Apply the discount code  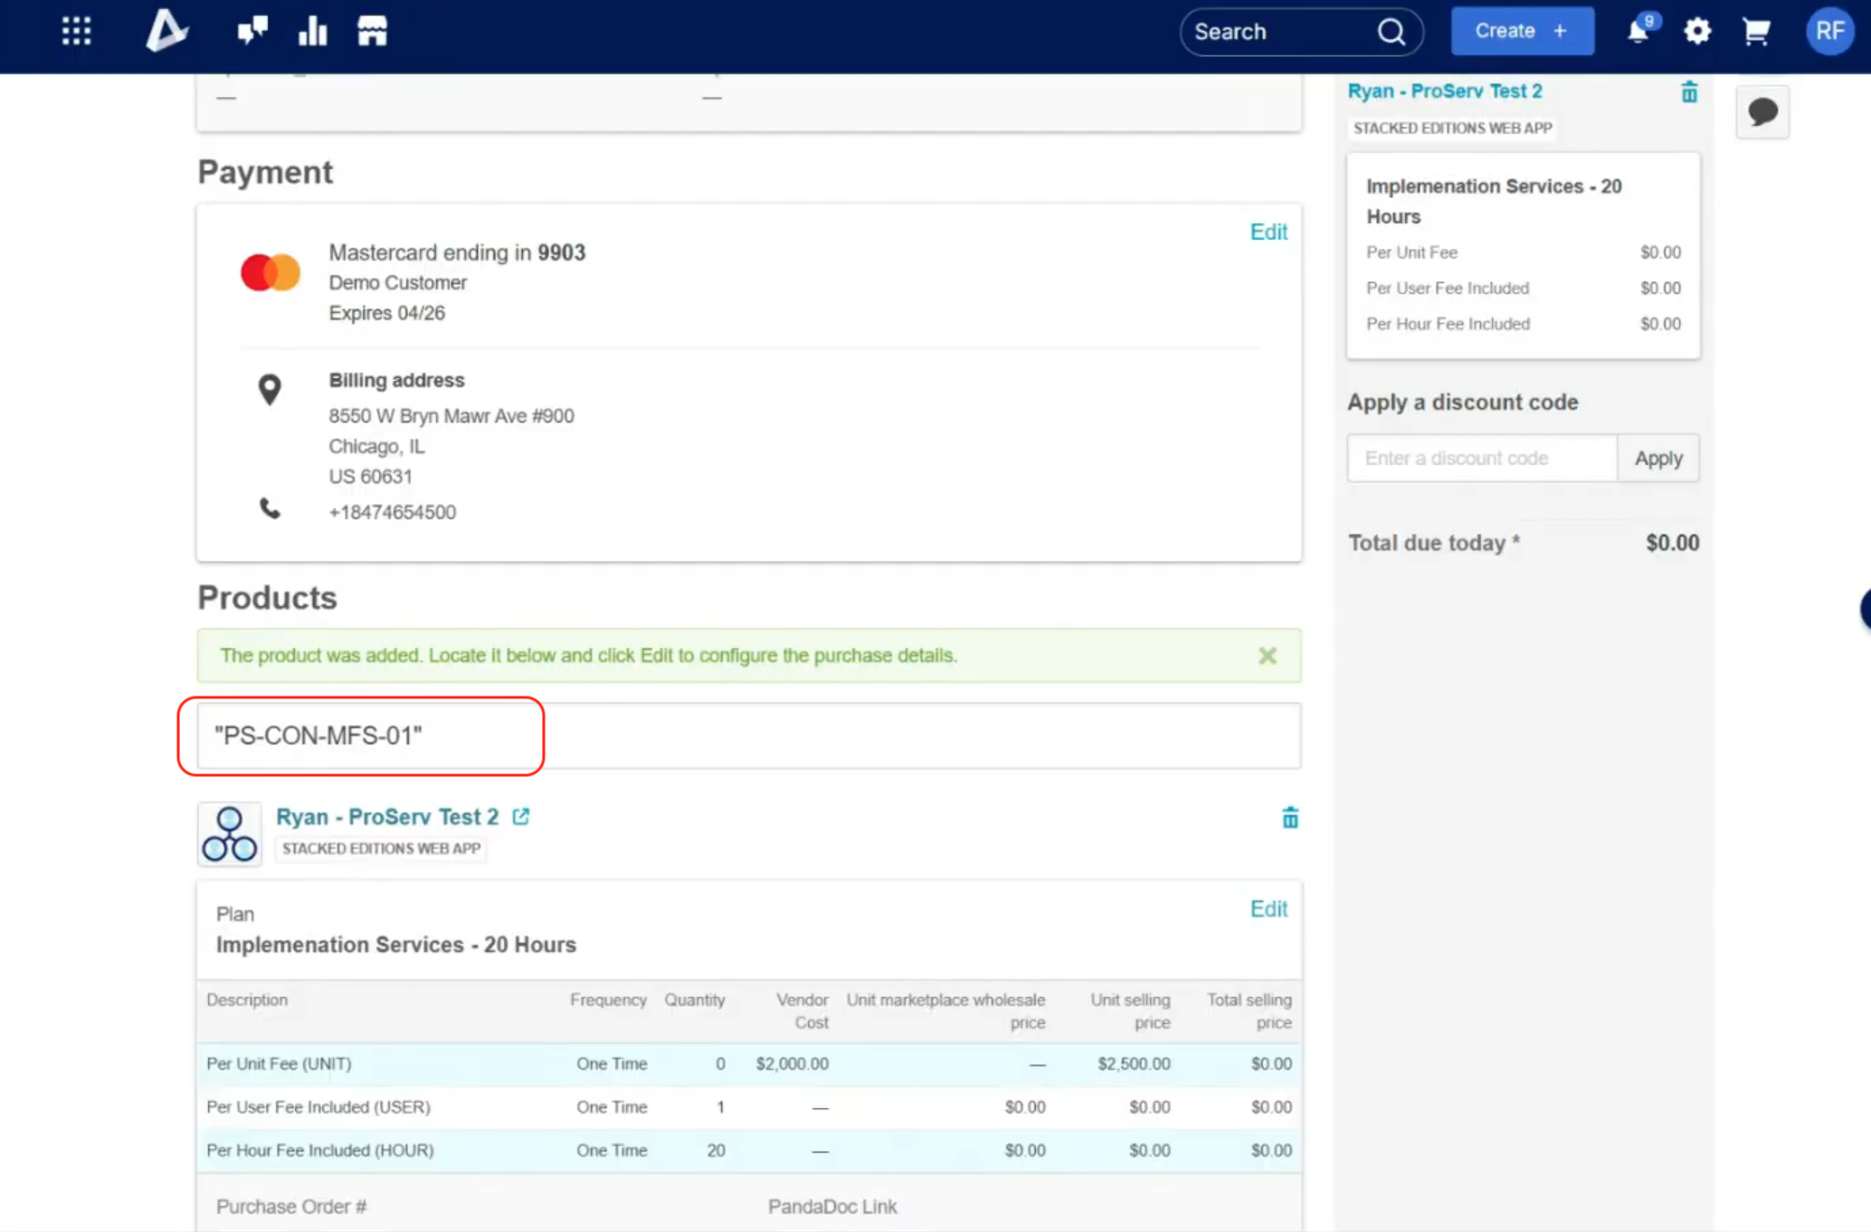pos(1658,459)
